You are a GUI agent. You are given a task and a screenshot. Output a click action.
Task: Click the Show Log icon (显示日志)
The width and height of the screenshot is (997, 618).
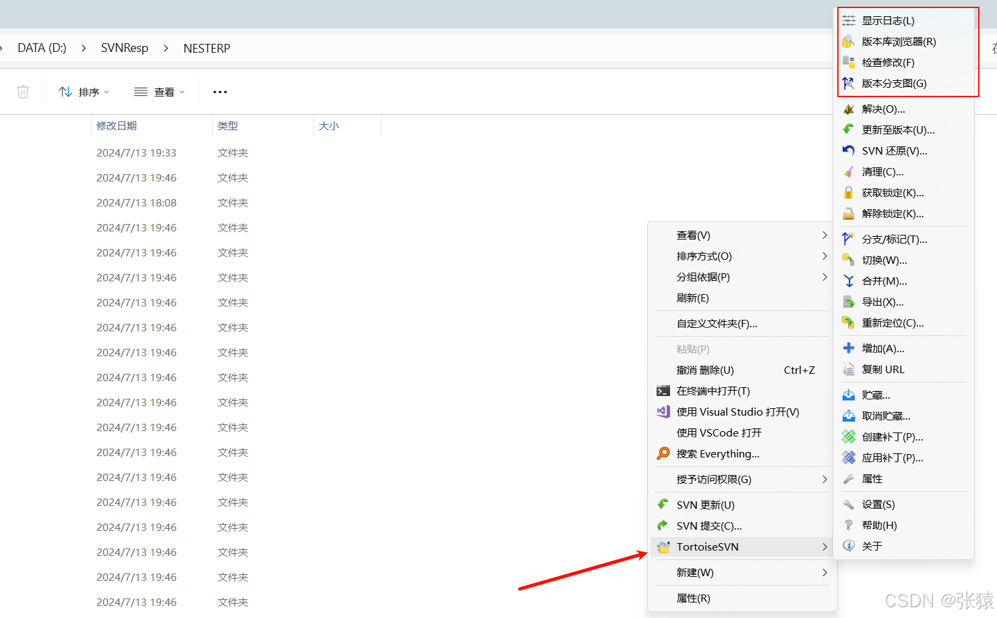[x=849, y=21]
